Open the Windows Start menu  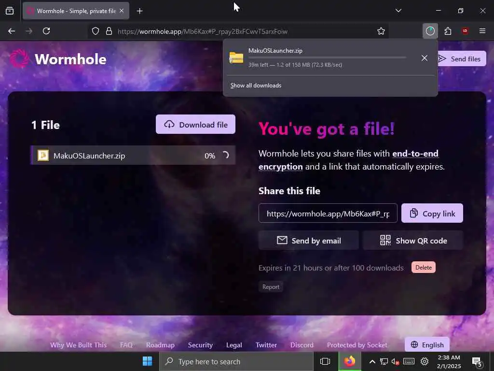[147, 361]
